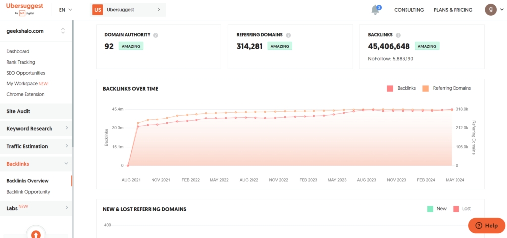
Task: Click the Referring Domains AMAZING badge
Action: tap(280, 46)
